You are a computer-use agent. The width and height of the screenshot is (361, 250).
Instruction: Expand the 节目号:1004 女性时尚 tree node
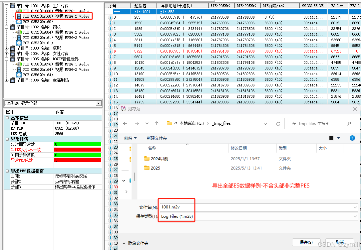(x=7, y=54)
